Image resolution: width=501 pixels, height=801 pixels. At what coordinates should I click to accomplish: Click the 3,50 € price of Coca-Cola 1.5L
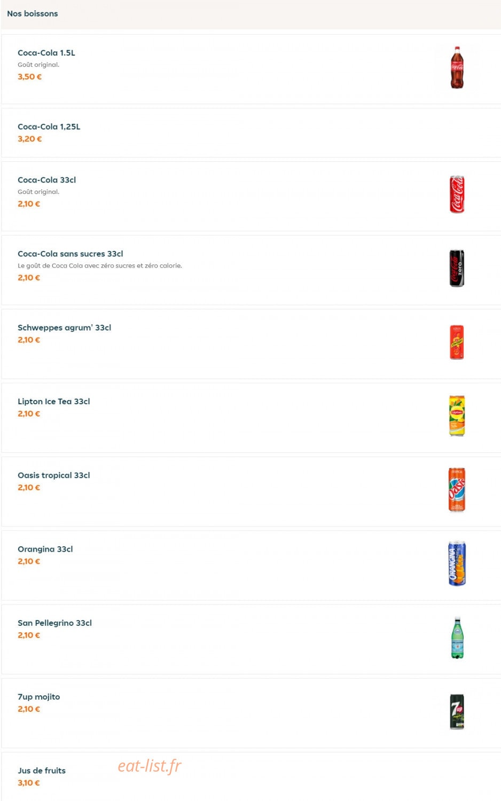tap(29, 76)
